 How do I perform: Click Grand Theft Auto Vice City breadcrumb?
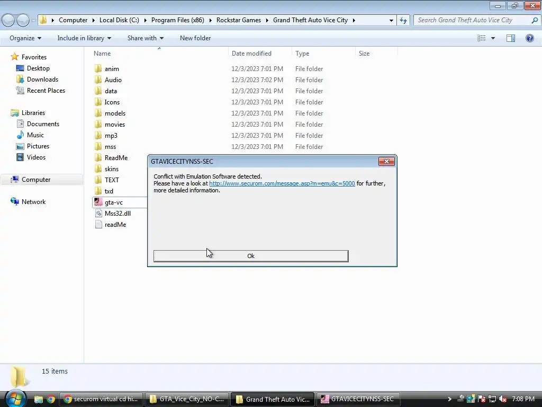[310, 20]
